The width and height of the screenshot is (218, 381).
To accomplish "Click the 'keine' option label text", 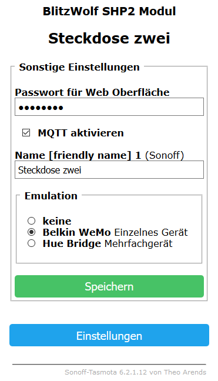I will click(57, 221).
